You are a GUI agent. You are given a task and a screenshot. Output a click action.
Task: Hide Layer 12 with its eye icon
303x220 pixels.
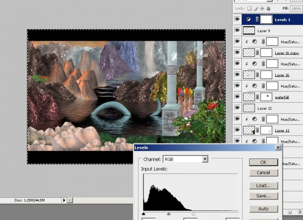237,108
